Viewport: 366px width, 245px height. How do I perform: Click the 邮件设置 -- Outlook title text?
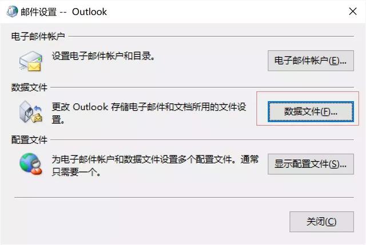click(x=63, y=11)
